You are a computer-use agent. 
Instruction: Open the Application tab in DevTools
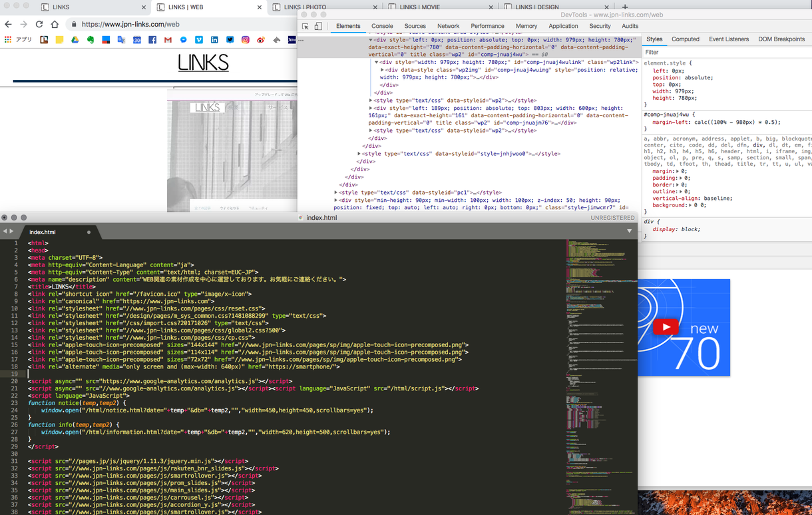(x=563, y=26)
